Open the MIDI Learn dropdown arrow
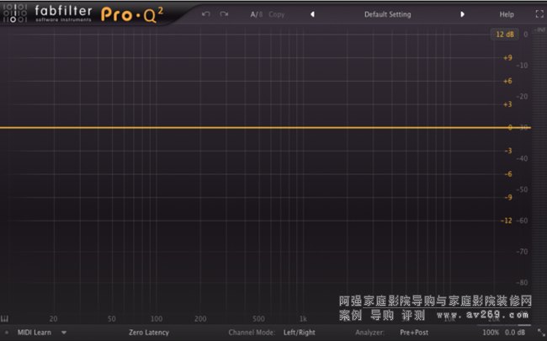The height and width of the screenshot is (341, 547). (x=63, y=333)
